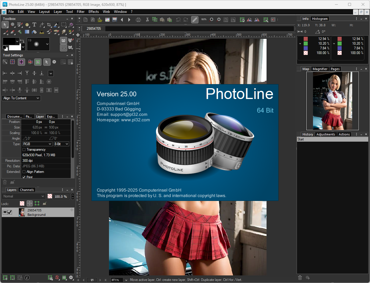Screen dimensions: 370x283
Task: Open the Effects menu
Action: point(94,12)
